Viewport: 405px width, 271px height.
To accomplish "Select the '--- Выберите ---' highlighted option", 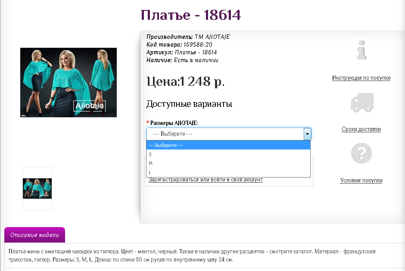I will pos(228,145).
